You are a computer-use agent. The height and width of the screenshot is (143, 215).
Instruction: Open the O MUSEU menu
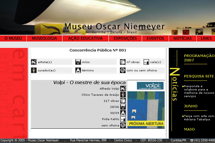13,38
